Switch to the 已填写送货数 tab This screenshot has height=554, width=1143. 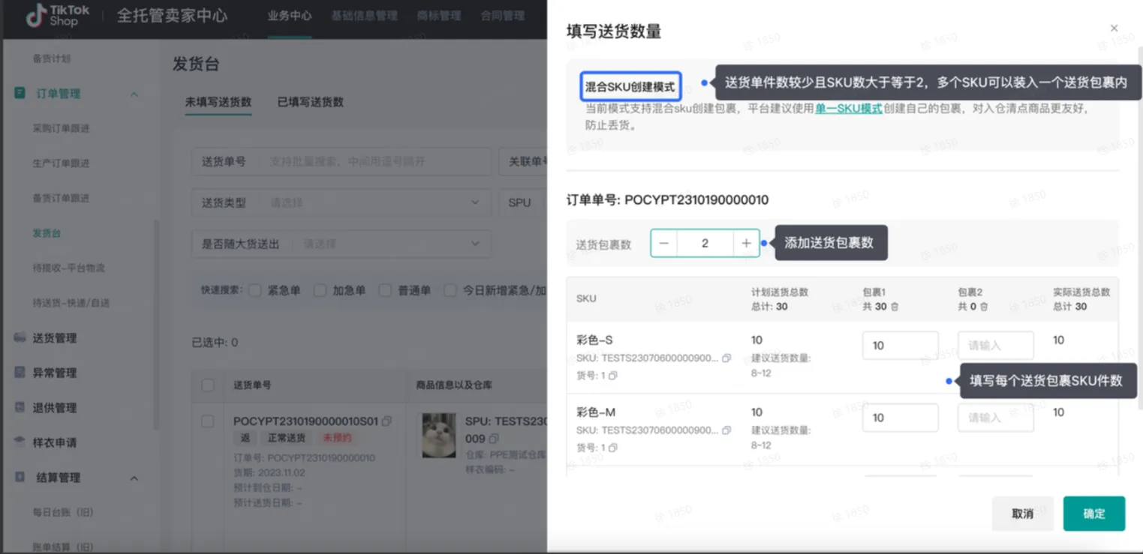tap(311, 102)
